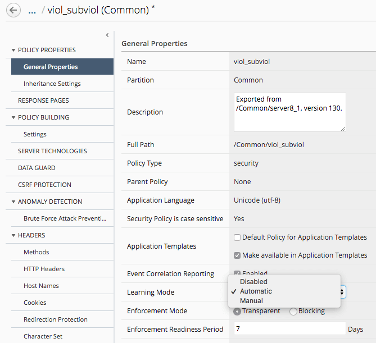
Task: Open Inheritance Settings in the sidebar
Action: 52,84
